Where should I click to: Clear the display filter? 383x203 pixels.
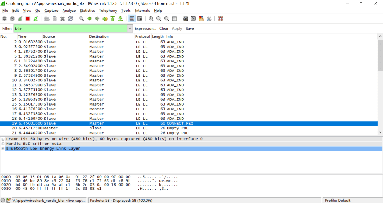164,28
